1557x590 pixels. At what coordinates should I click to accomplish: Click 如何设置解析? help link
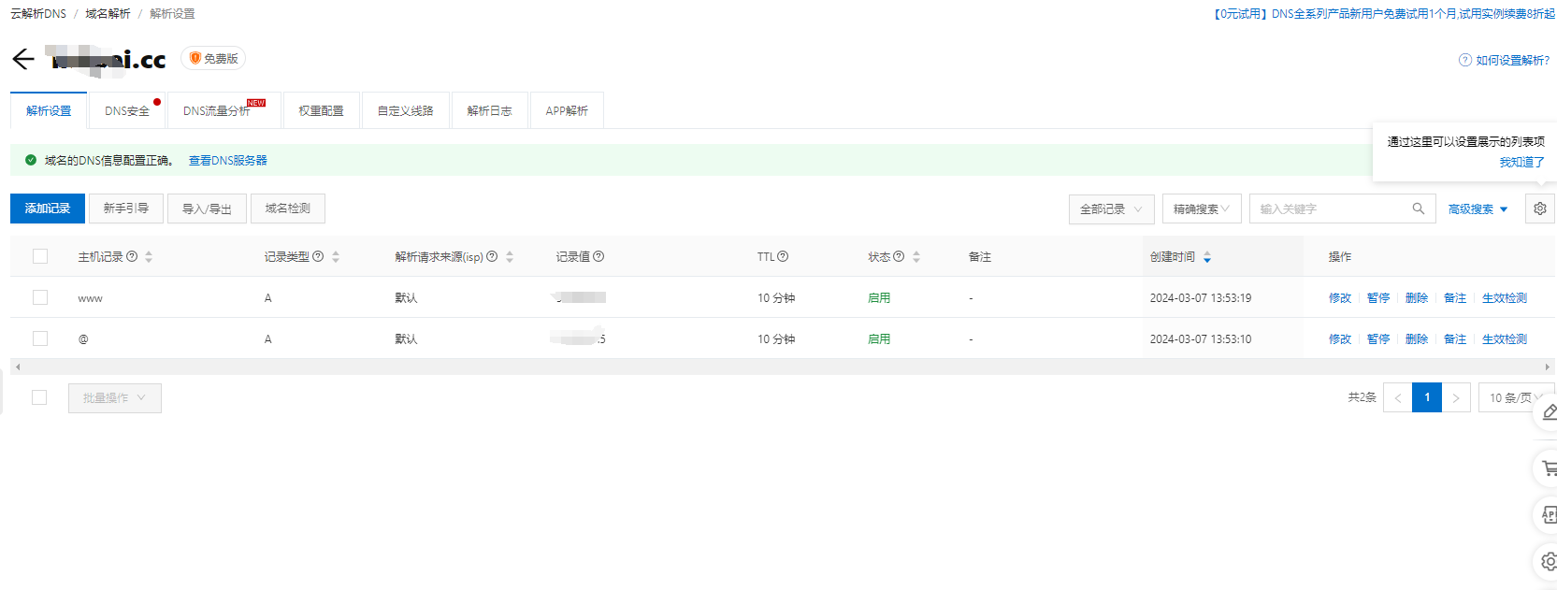(1512, 60)
